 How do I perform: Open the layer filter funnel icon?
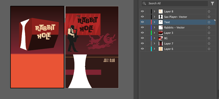pyautogui.click(x=212, y=4)
